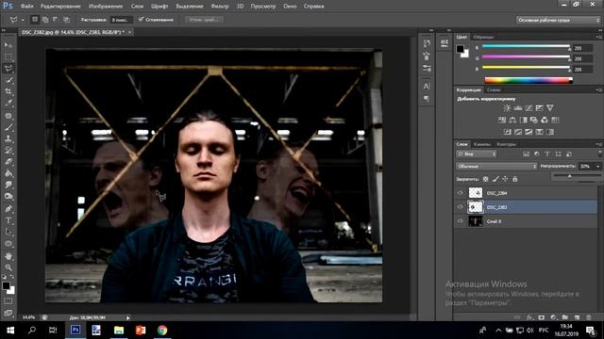
Task: Add a Vibrance adjustment layer
Action: (549, 108)
